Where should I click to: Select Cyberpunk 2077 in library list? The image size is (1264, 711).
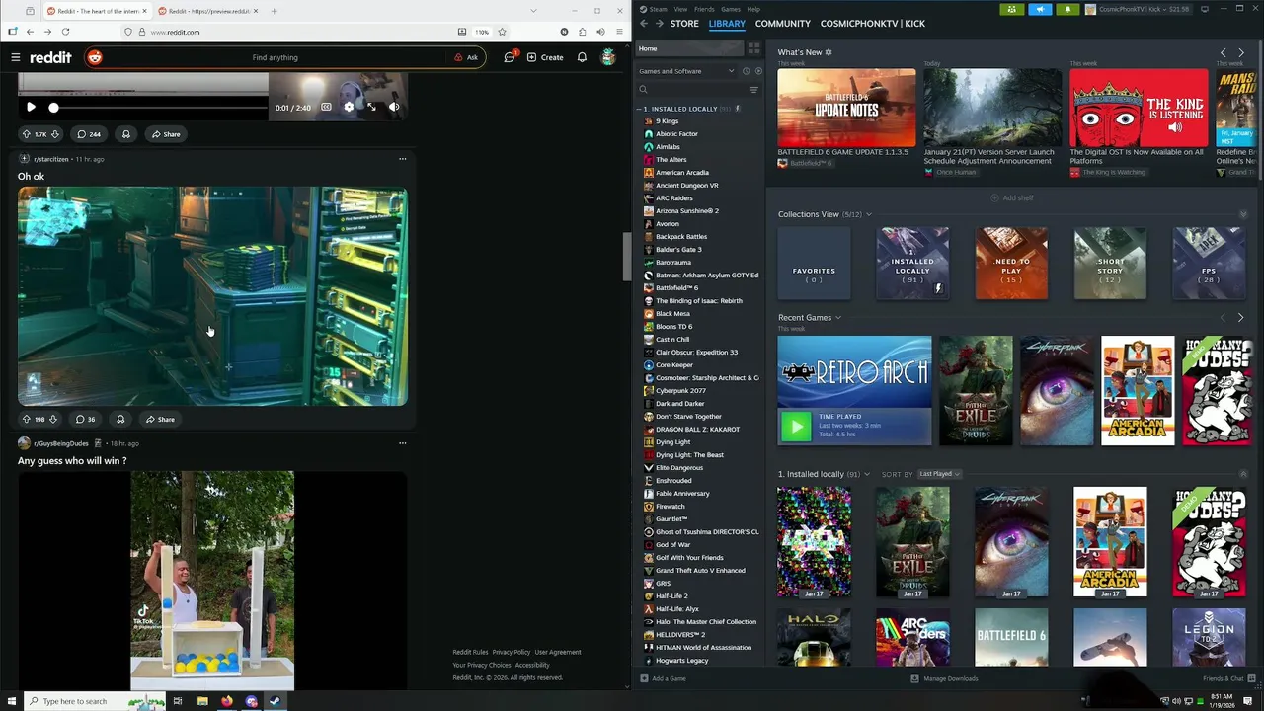pyautogui.click(x=680, y=391)
